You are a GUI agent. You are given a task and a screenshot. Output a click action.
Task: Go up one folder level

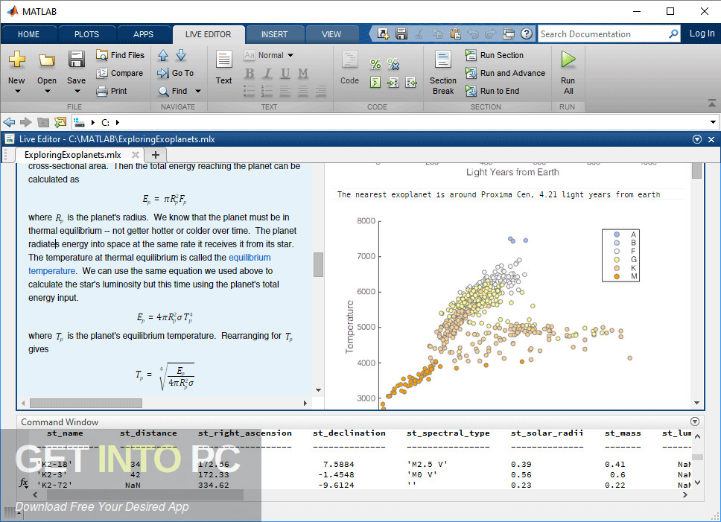pos(43,122)
